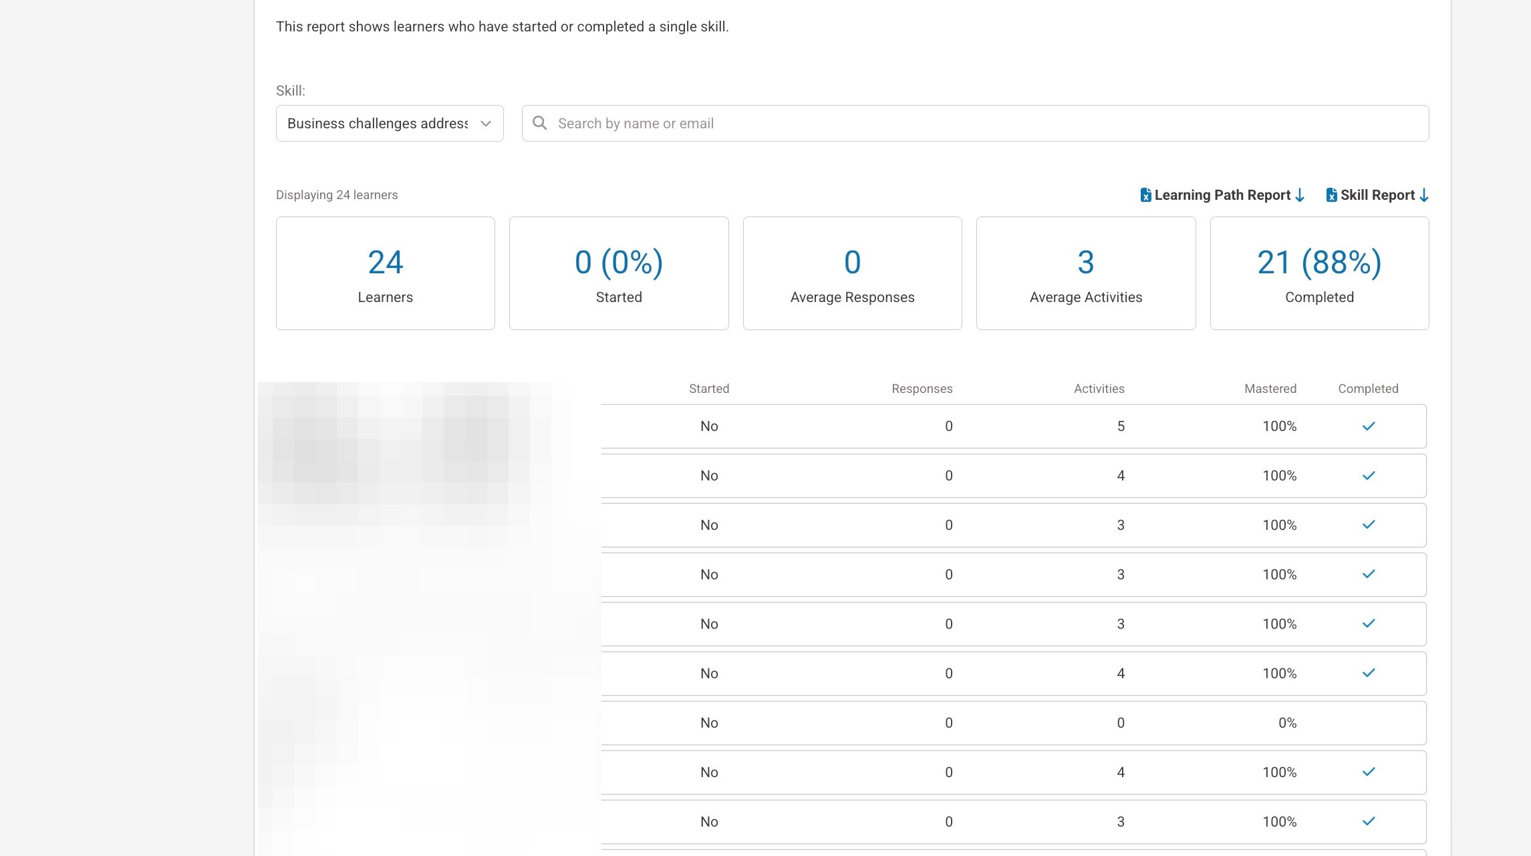This screenshot has width=1531, height=856.
Task: Click the Learning Path Report download arrow
Action: (1300, 195)
